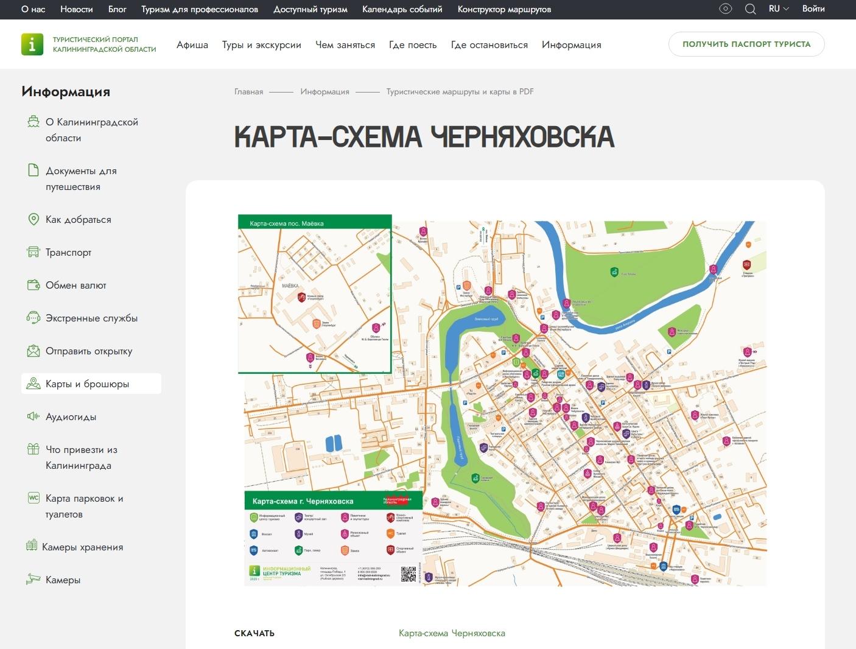Click the WC icon beside Карта парковок и туалетов
Image resolution: width=856 pixels, height=649 pixels.
click(x=33, y=498)
